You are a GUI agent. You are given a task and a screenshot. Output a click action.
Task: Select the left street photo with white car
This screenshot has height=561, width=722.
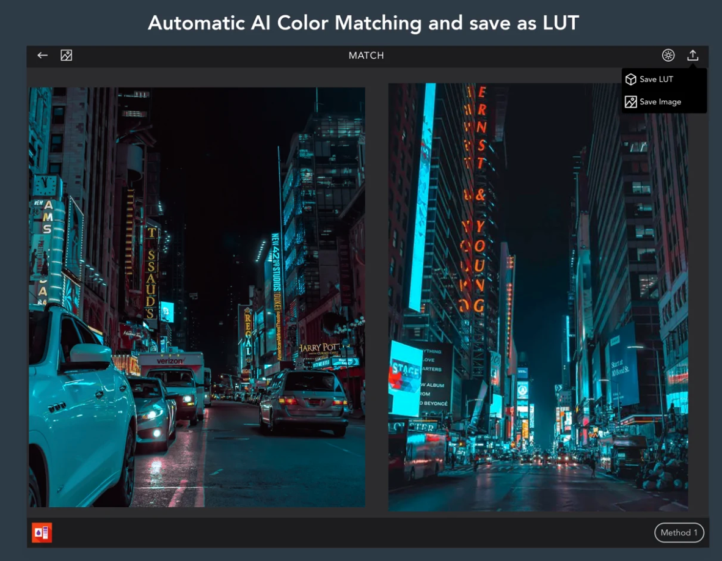pyautogui.click(x=197, y=297)
